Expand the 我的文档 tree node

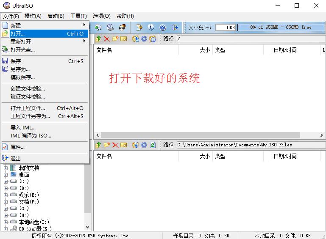pos(6,168)
